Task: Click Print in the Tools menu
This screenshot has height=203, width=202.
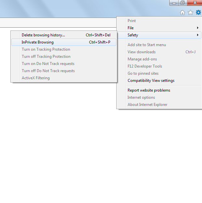Action: click(132, 21)
